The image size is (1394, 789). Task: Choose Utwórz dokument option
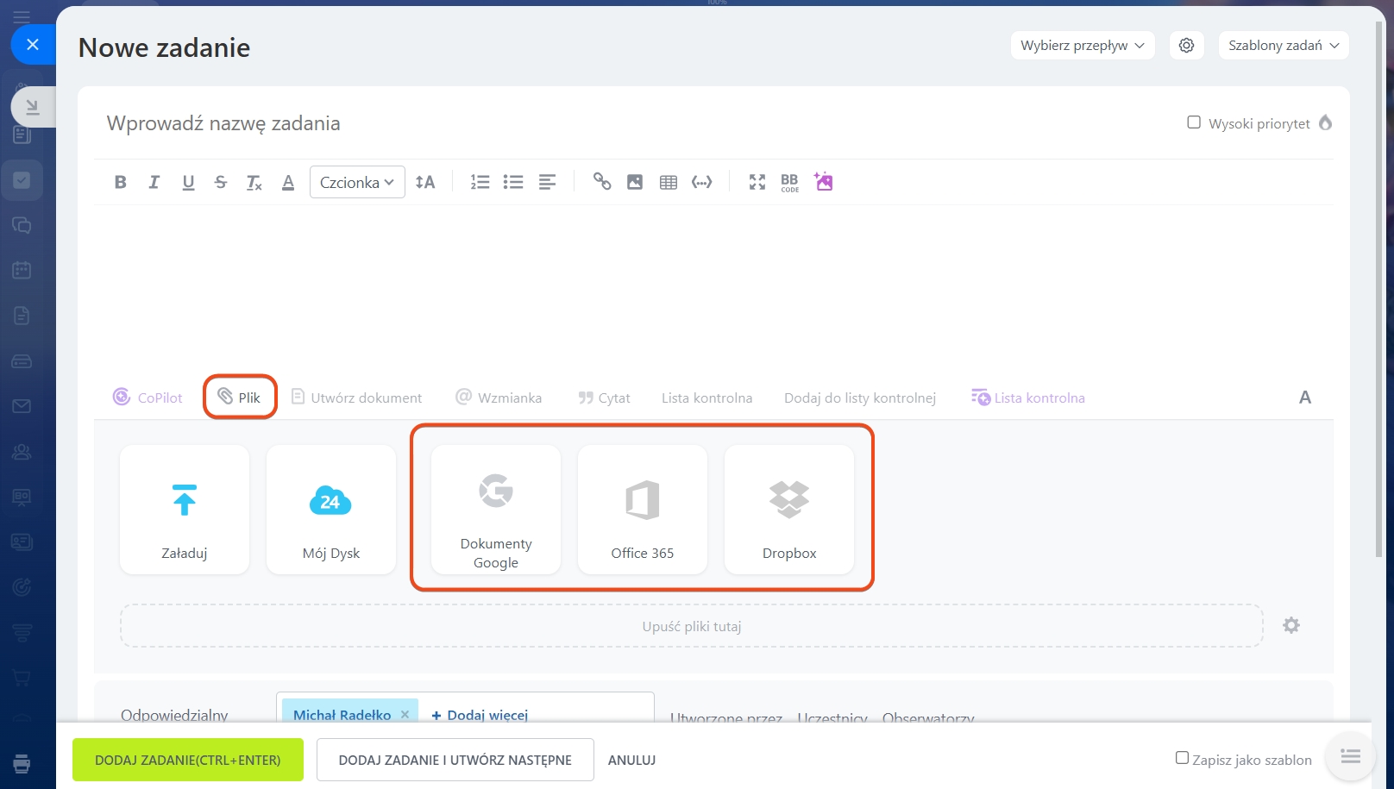click(x=356, y=398)
